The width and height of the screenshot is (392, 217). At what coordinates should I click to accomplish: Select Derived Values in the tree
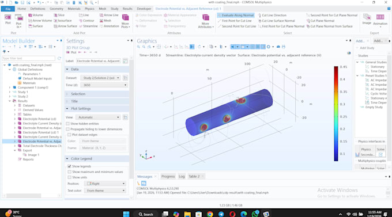pyautogui.click(x=33, y=110)
